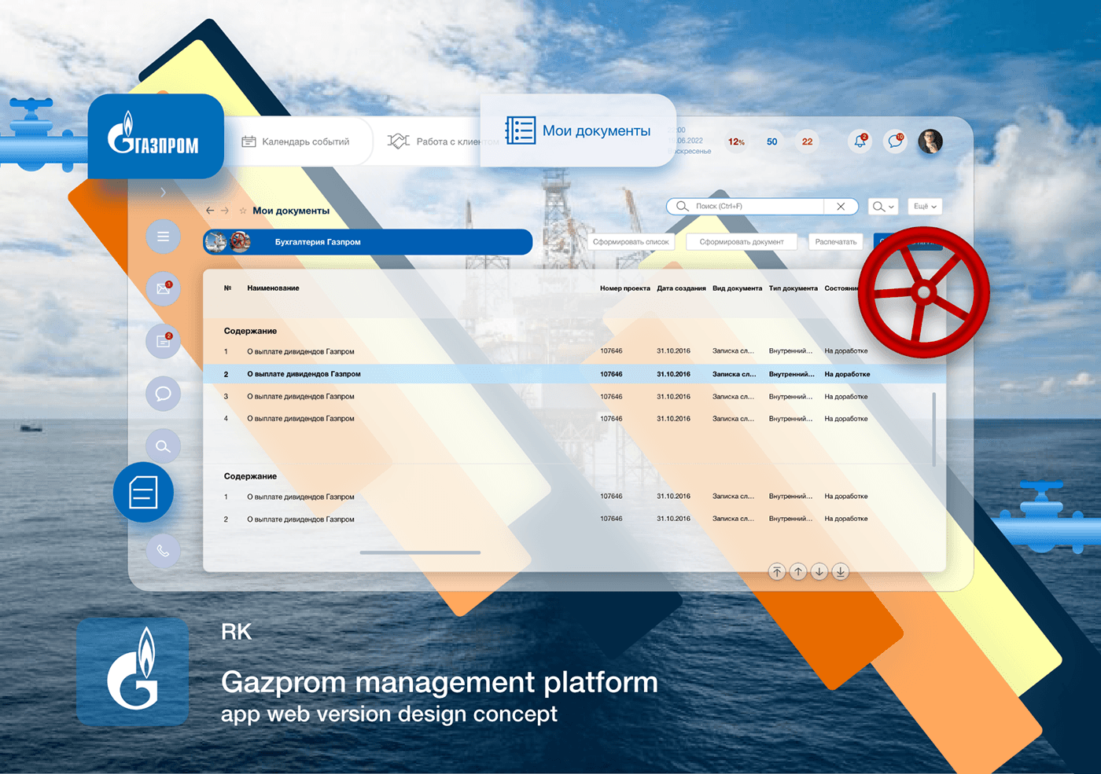Click the horizontal scrollbar under the table
Screen dimensions: 1101x774
(x=420, y=552)
